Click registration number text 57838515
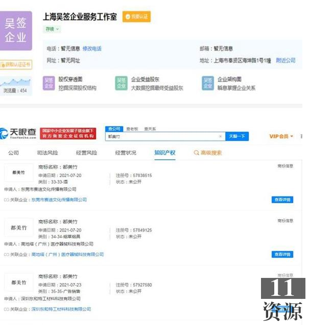Viewport: 309px width, 325px height. (x=142, y=176)
